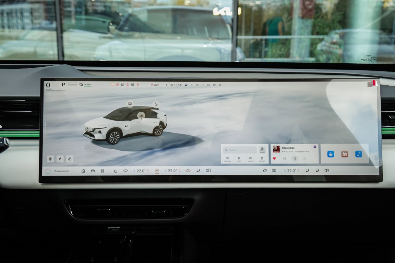Open passenger-side apps grid icon

pyautogui.click(x=274, y=171)
